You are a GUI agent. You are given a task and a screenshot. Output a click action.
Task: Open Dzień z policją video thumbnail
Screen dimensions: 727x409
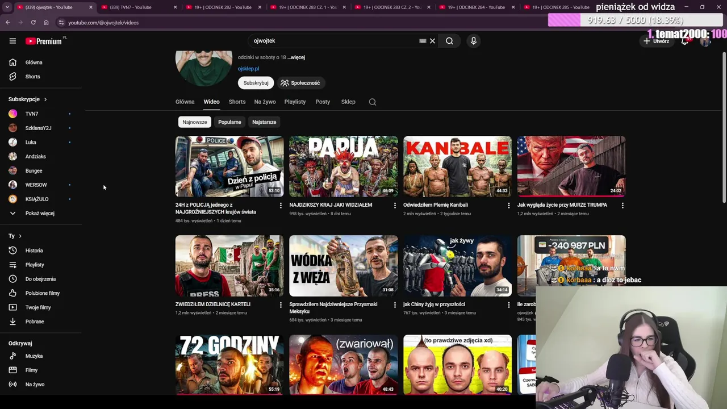tap(229, 166)
